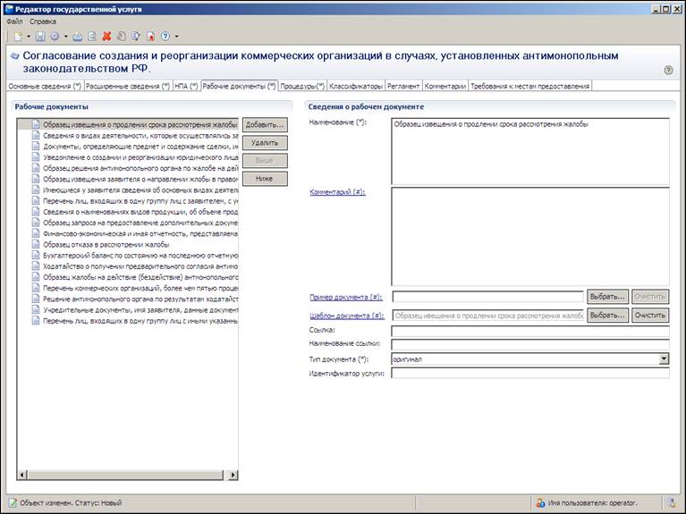Click the blue question mark help icon
Screen dimensions: 686x514
click(x=165, y=37)
